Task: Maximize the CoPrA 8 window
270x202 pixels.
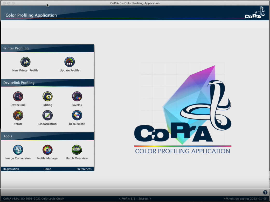Action: coord(13,3)
